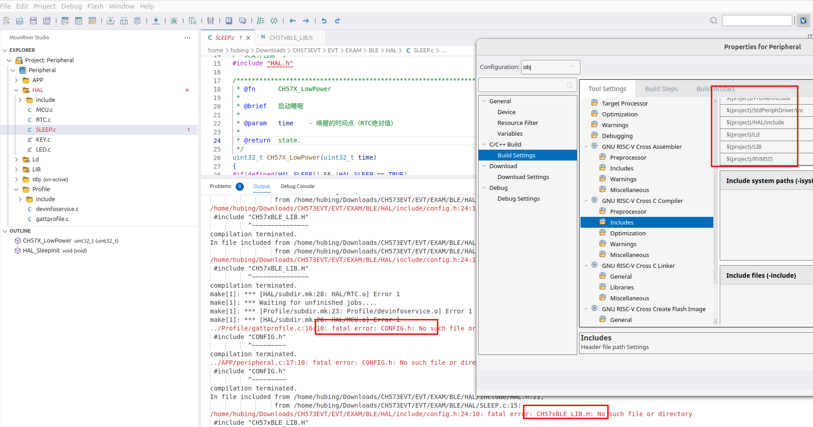Expand the APP folder

tap(16, 80)
